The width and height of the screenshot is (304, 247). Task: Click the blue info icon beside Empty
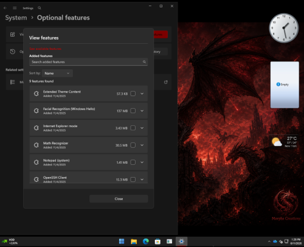tap(278, 84)
